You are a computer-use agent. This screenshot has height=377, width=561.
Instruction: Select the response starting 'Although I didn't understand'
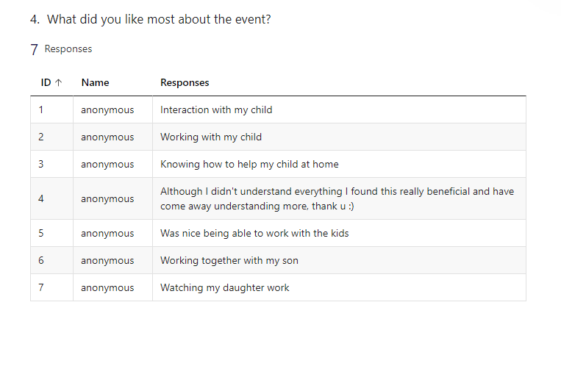(x=337, y=198)
